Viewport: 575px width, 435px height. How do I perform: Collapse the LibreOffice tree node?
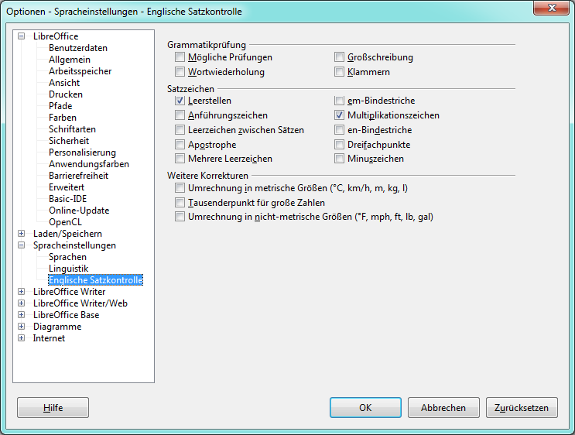[x=21, y=36]
